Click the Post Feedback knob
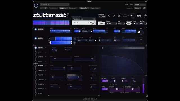The height and width of the screenshot is (101, 180). point(93,69)
